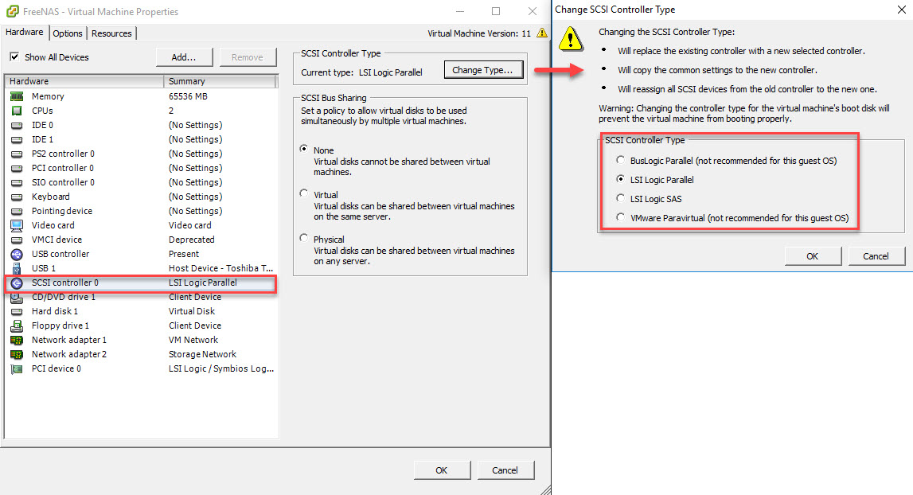Screen dimensions: 913x495
Task: Click the CD/DVD drive 1 icon
Action: (x=17, y=297)
